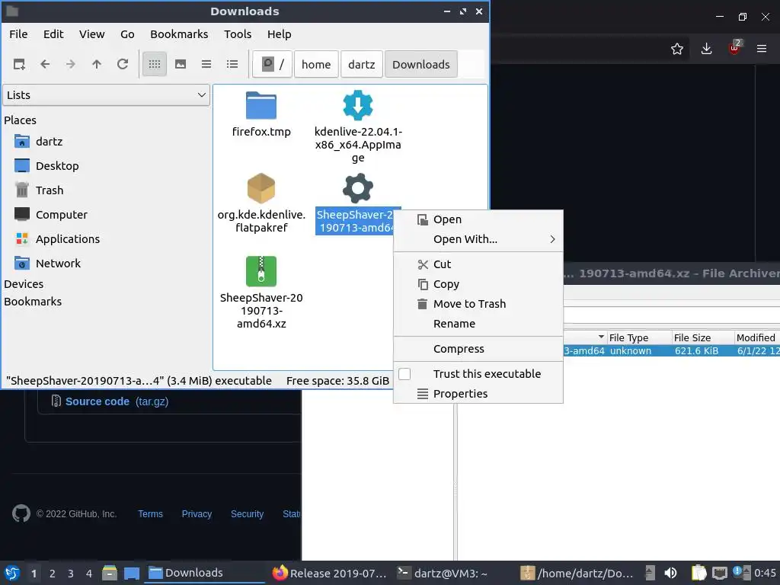Image resolution: width=780 pixels, height=585 pixels.
Task: Bookmark page with Firefox star icon
Action: [x=677, y=49]
